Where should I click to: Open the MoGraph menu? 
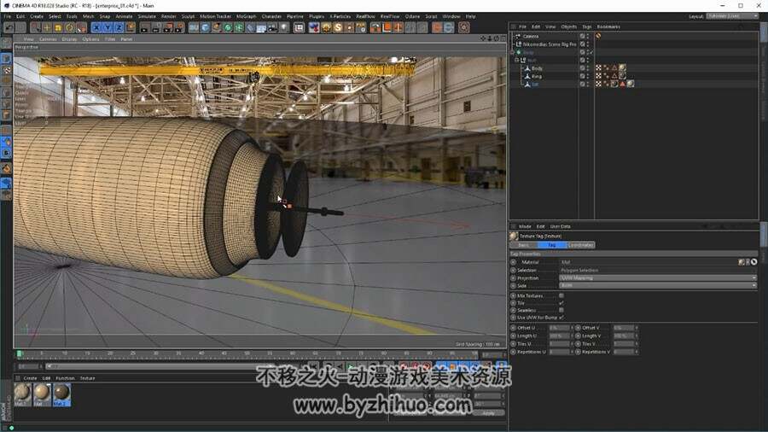246,16
